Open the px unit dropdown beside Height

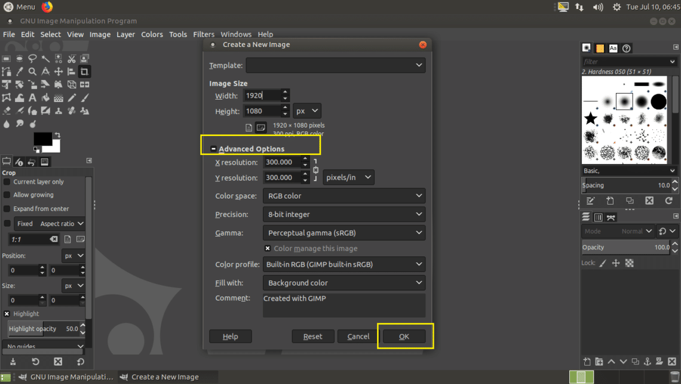[x=307, y=111]
